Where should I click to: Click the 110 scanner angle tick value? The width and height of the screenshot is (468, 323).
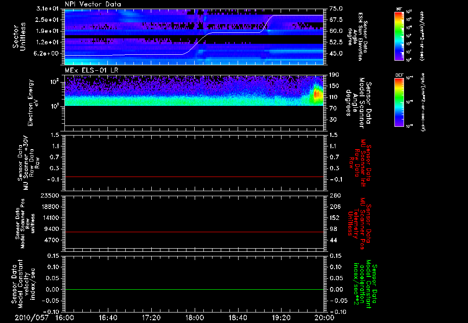pyautogui.click(x=334, y=97)
